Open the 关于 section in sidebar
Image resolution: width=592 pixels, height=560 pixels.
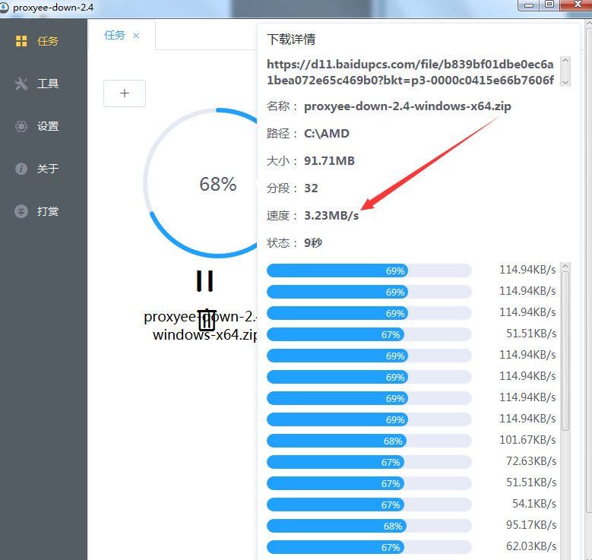[43, 169]
